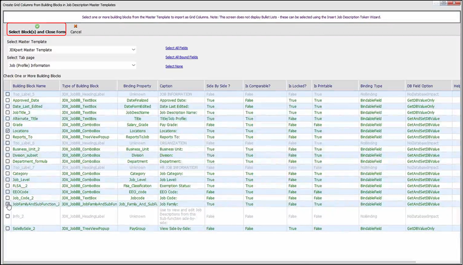Check the Job_Level row checkbox

click(8, 180)
